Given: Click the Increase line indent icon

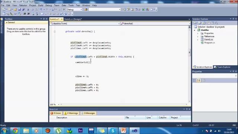Looking at the screenshot, I should tap(28, 14).
